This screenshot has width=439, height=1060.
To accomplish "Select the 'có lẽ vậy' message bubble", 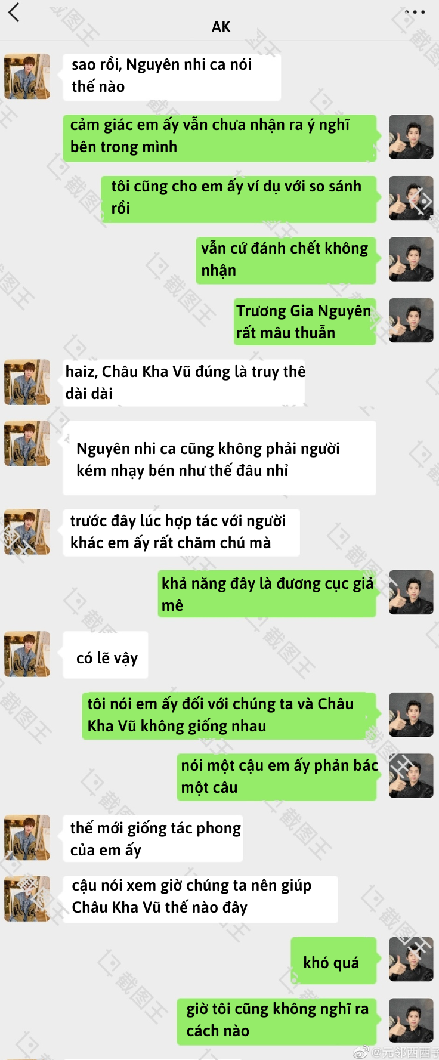I will (x=106, y=655).
